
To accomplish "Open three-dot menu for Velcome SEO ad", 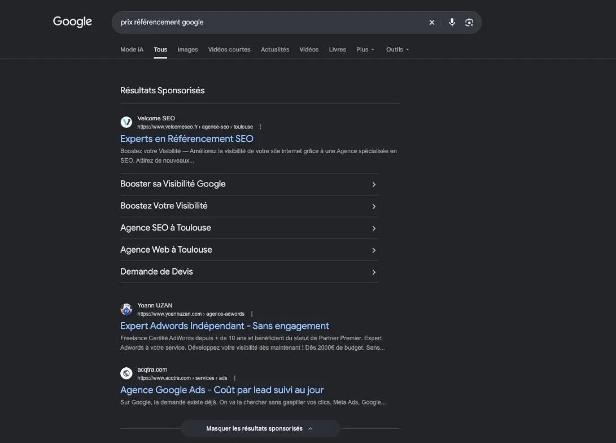I will [x=260, y=127].
